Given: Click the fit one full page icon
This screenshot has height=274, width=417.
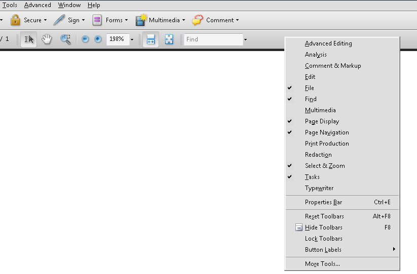Looking at the screenshot, I should 169,39.
